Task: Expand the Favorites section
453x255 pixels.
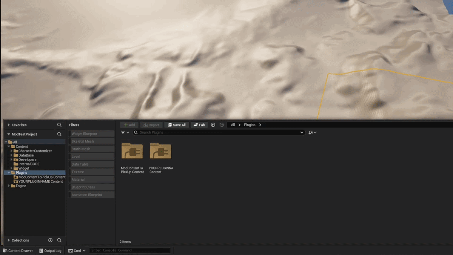Action: pos(9,125)
